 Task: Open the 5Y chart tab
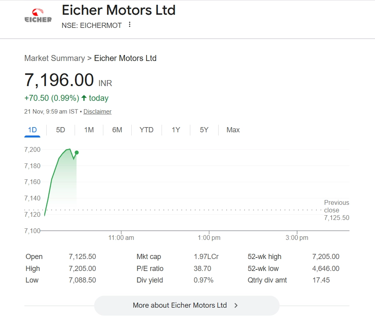204,130
